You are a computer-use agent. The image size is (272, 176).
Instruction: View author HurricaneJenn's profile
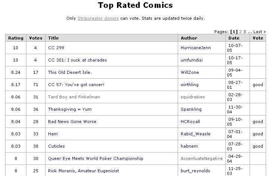click(196, 48)
